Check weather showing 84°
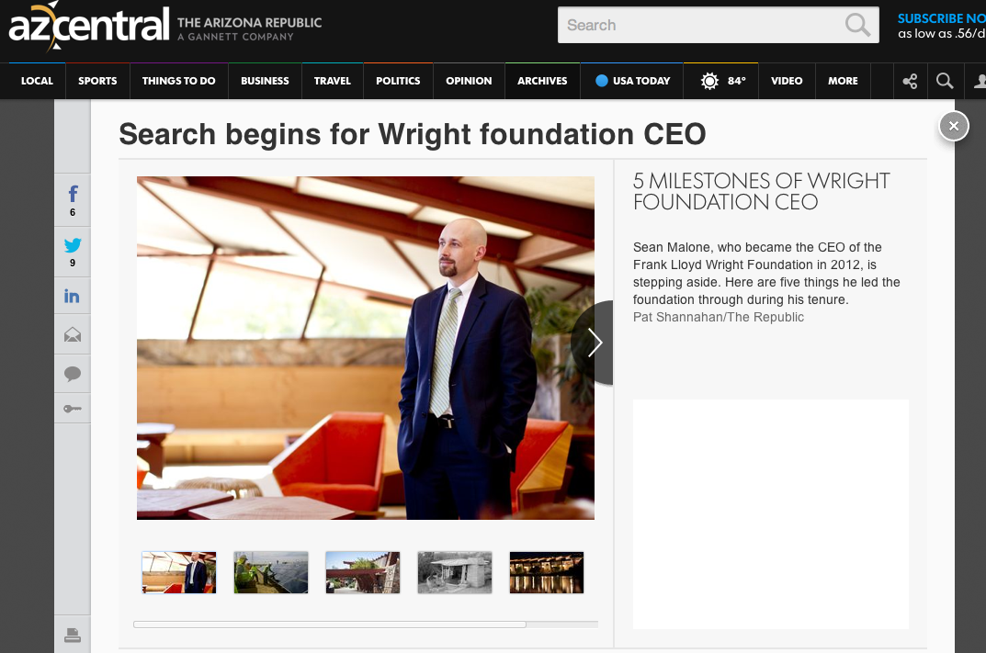The height and width of the screenshot is (653, 986). (721, 81)
